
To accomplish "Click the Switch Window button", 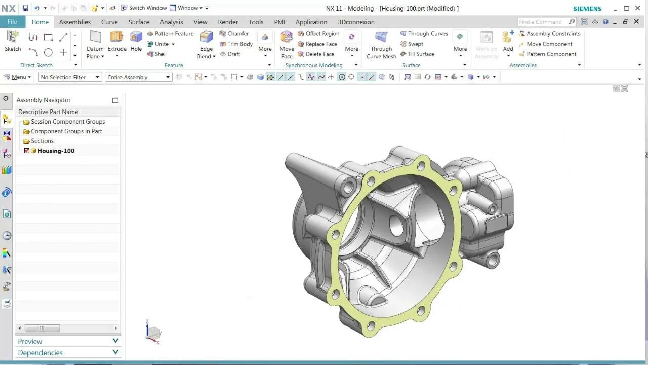I will pyautogui.click(x=144, y=8).
